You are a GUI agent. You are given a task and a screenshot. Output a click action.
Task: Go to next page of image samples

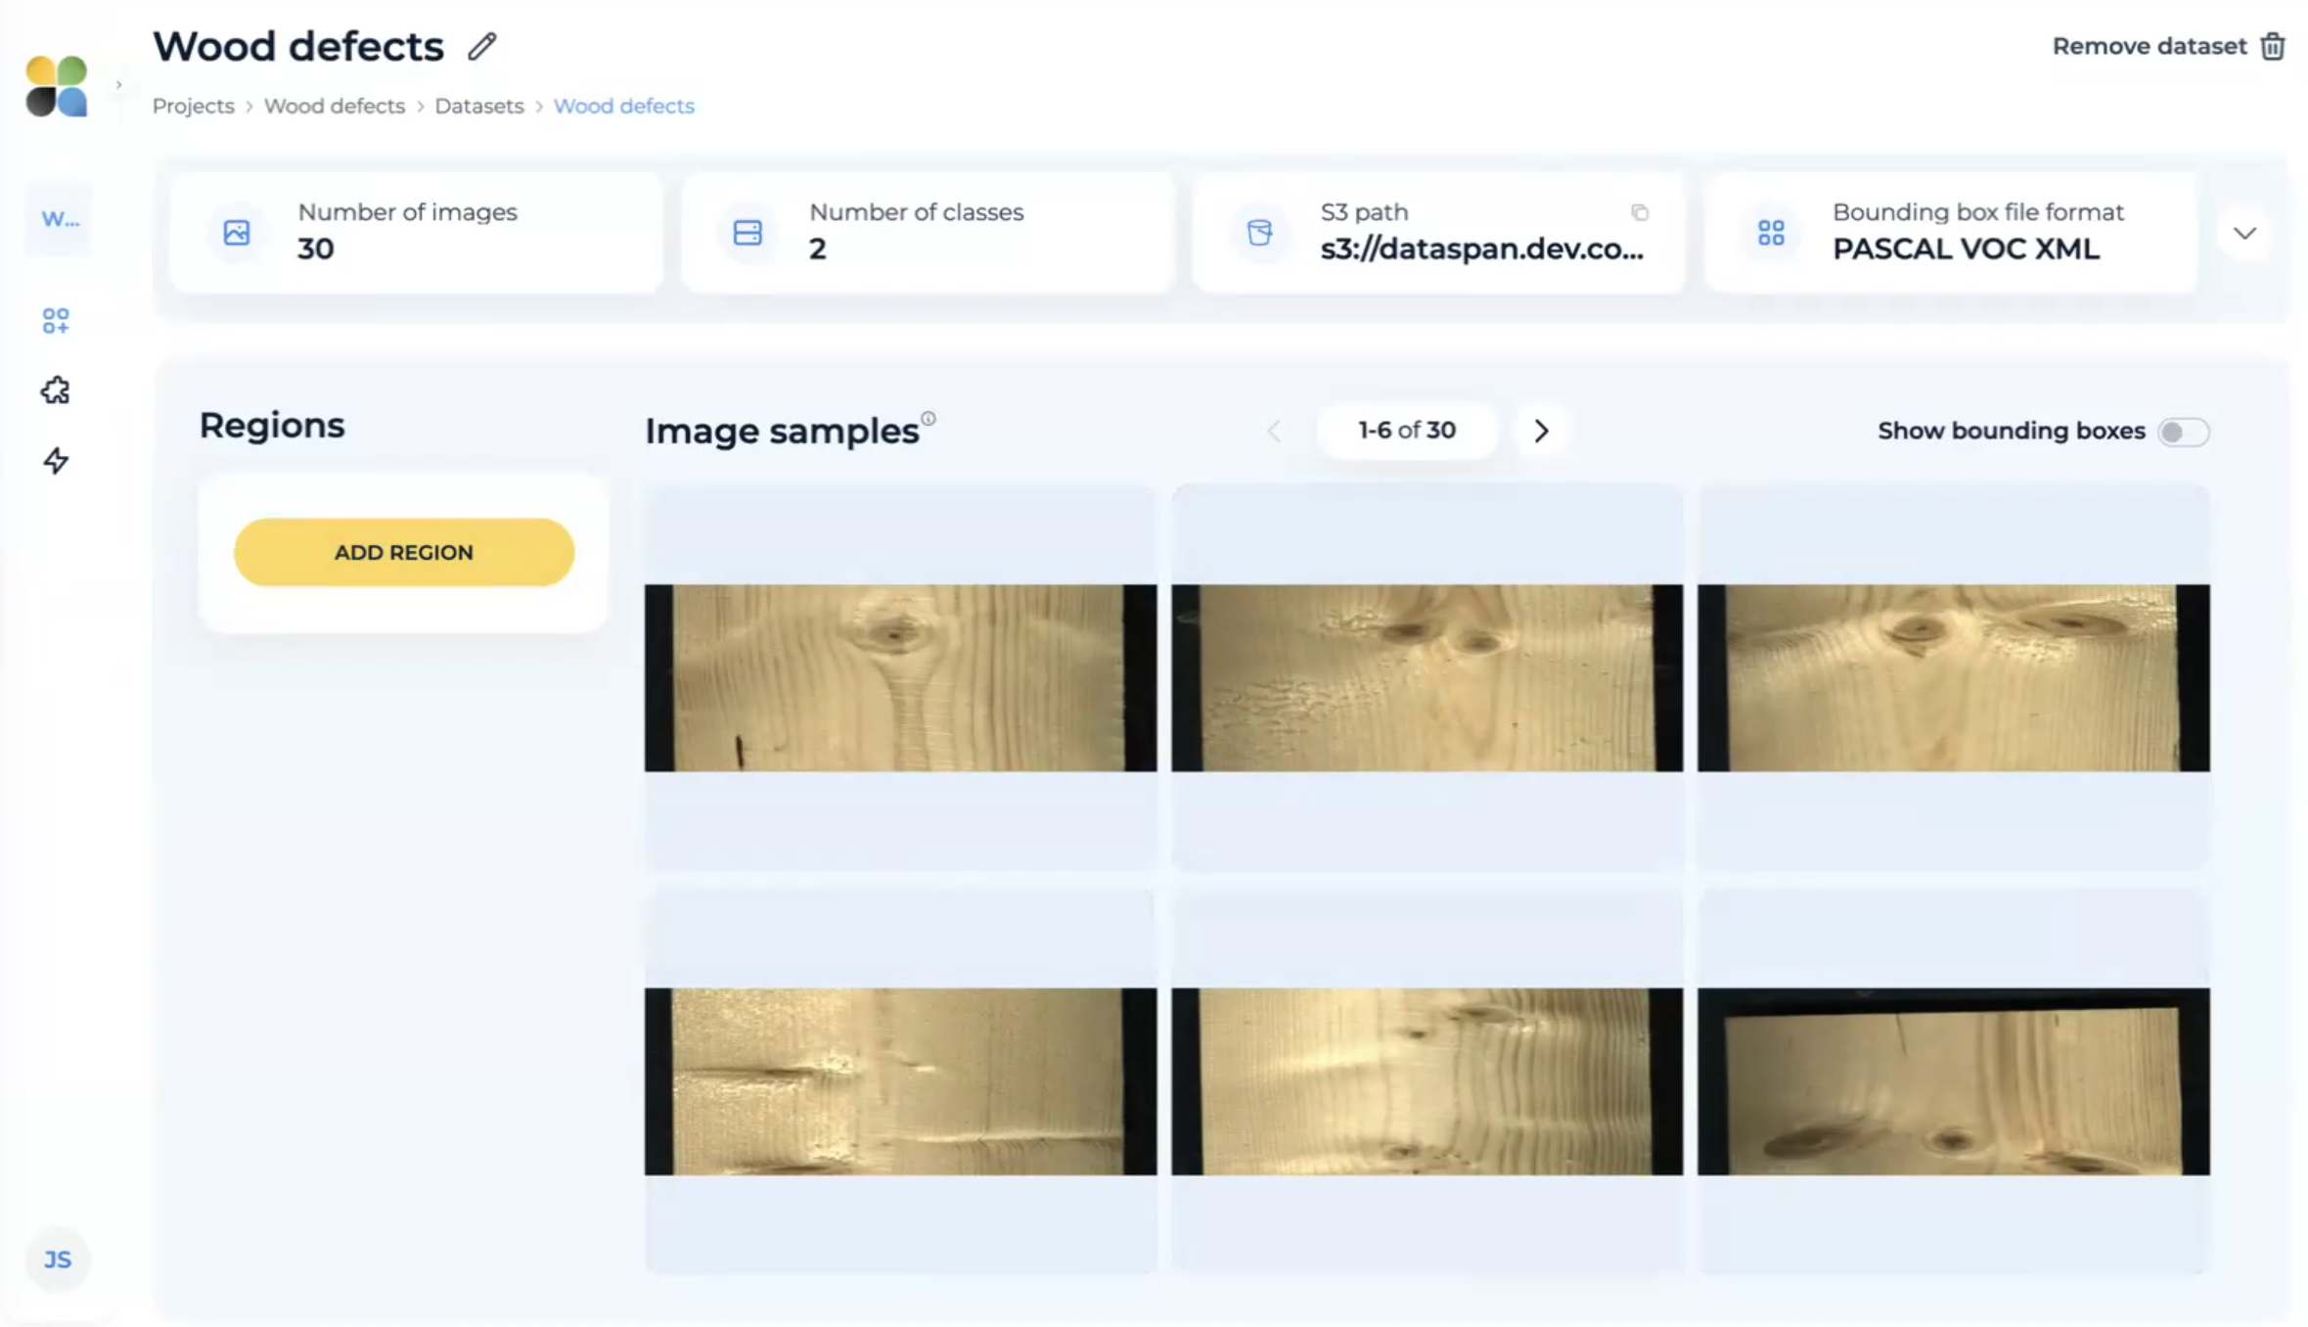(x=1541, y=431)
